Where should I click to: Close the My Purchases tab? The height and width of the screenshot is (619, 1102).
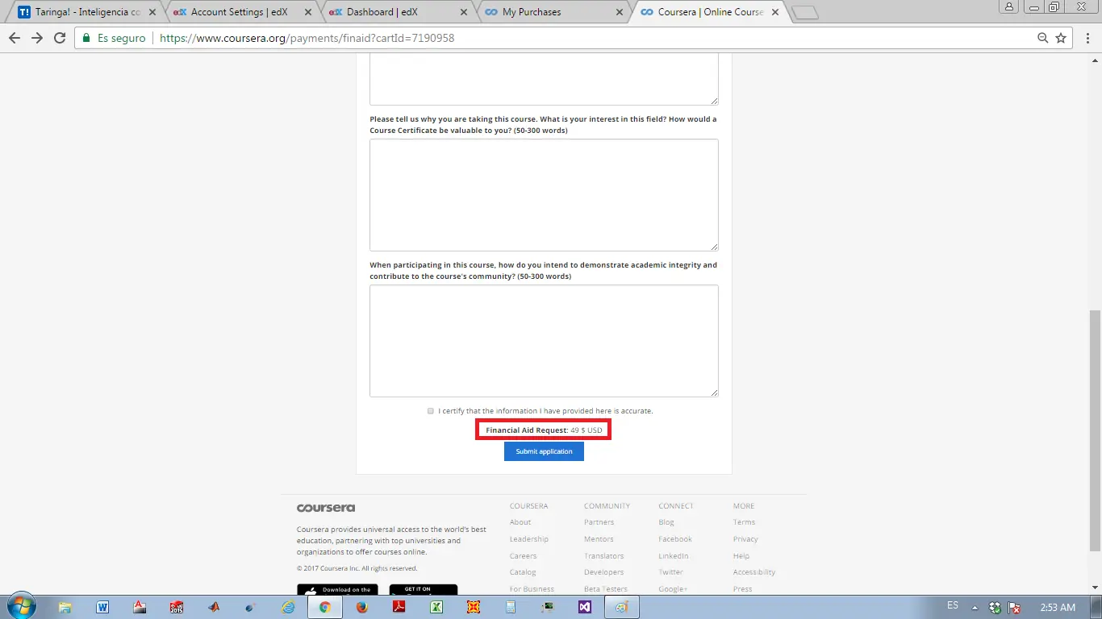(x=620, y=12)
